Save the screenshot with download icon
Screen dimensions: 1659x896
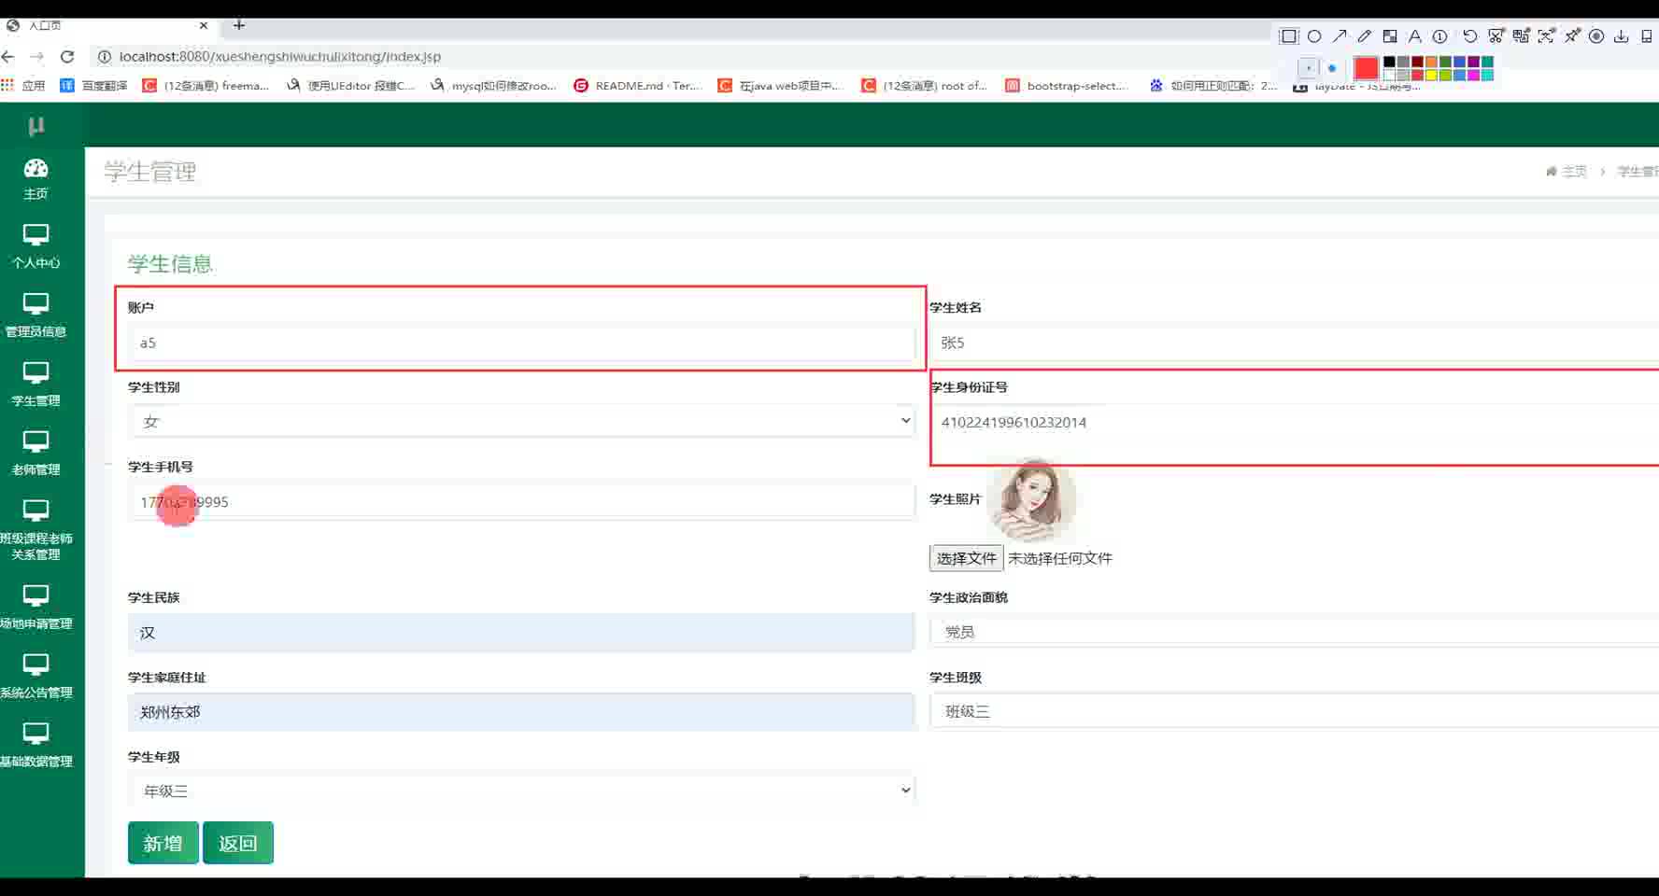pyautogui.click(x=1622, y=36)
